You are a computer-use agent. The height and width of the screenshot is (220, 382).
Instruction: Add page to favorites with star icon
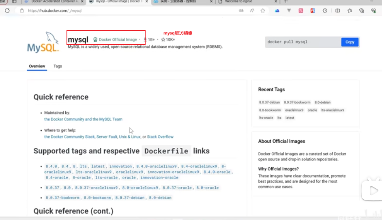(x=263, y=11)
